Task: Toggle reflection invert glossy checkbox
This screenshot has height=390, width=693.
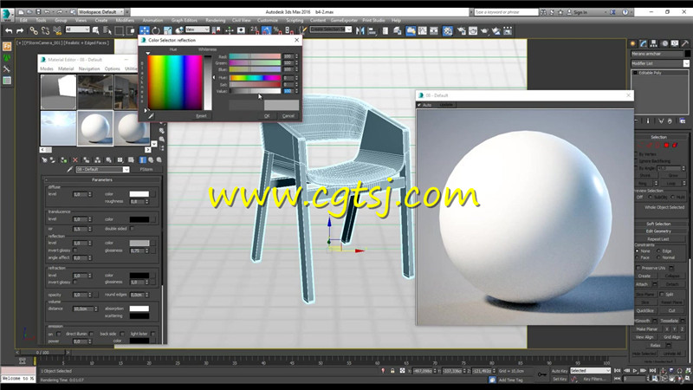Action: pyautogui.click(x=75, y=250)
